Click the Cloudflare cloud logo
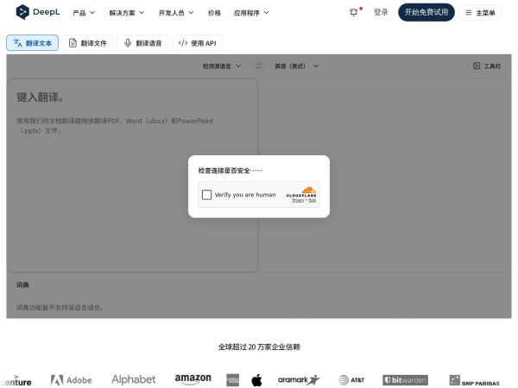 (x=309, y=190)
